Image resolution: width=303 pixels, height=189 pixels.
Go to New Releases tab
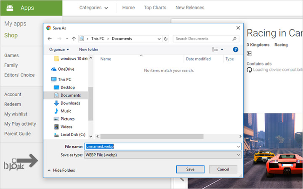(190, 8)
